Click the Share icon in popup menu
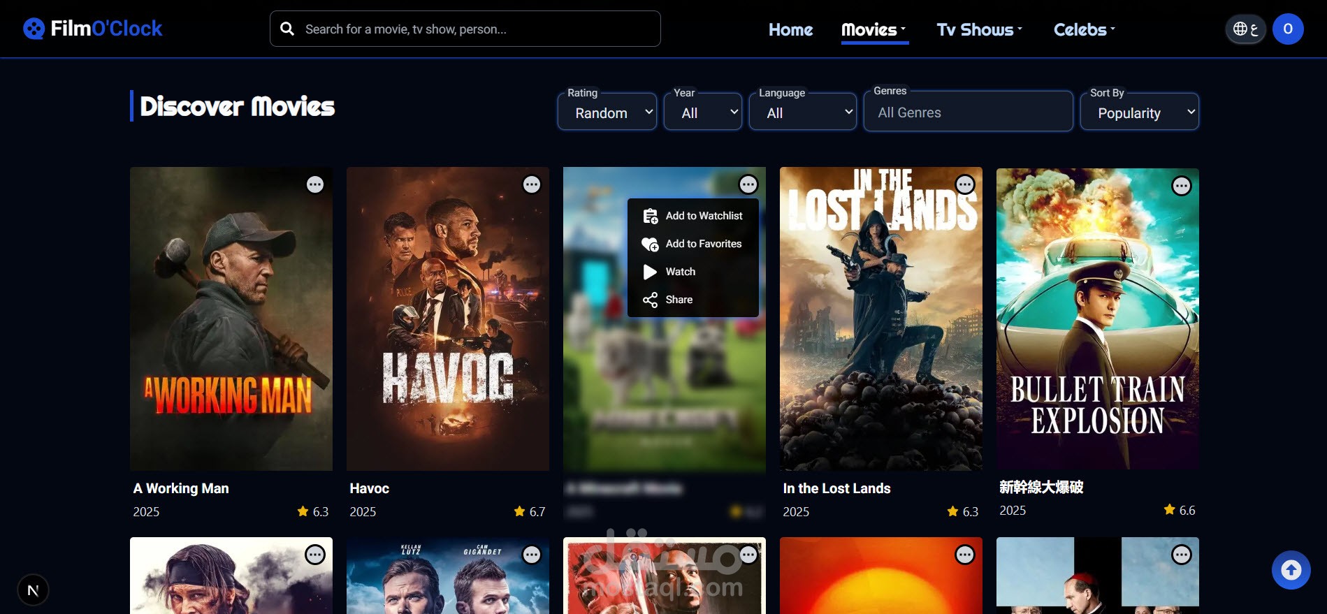Viewport: 1327px width, 614px height. (651, 300)
